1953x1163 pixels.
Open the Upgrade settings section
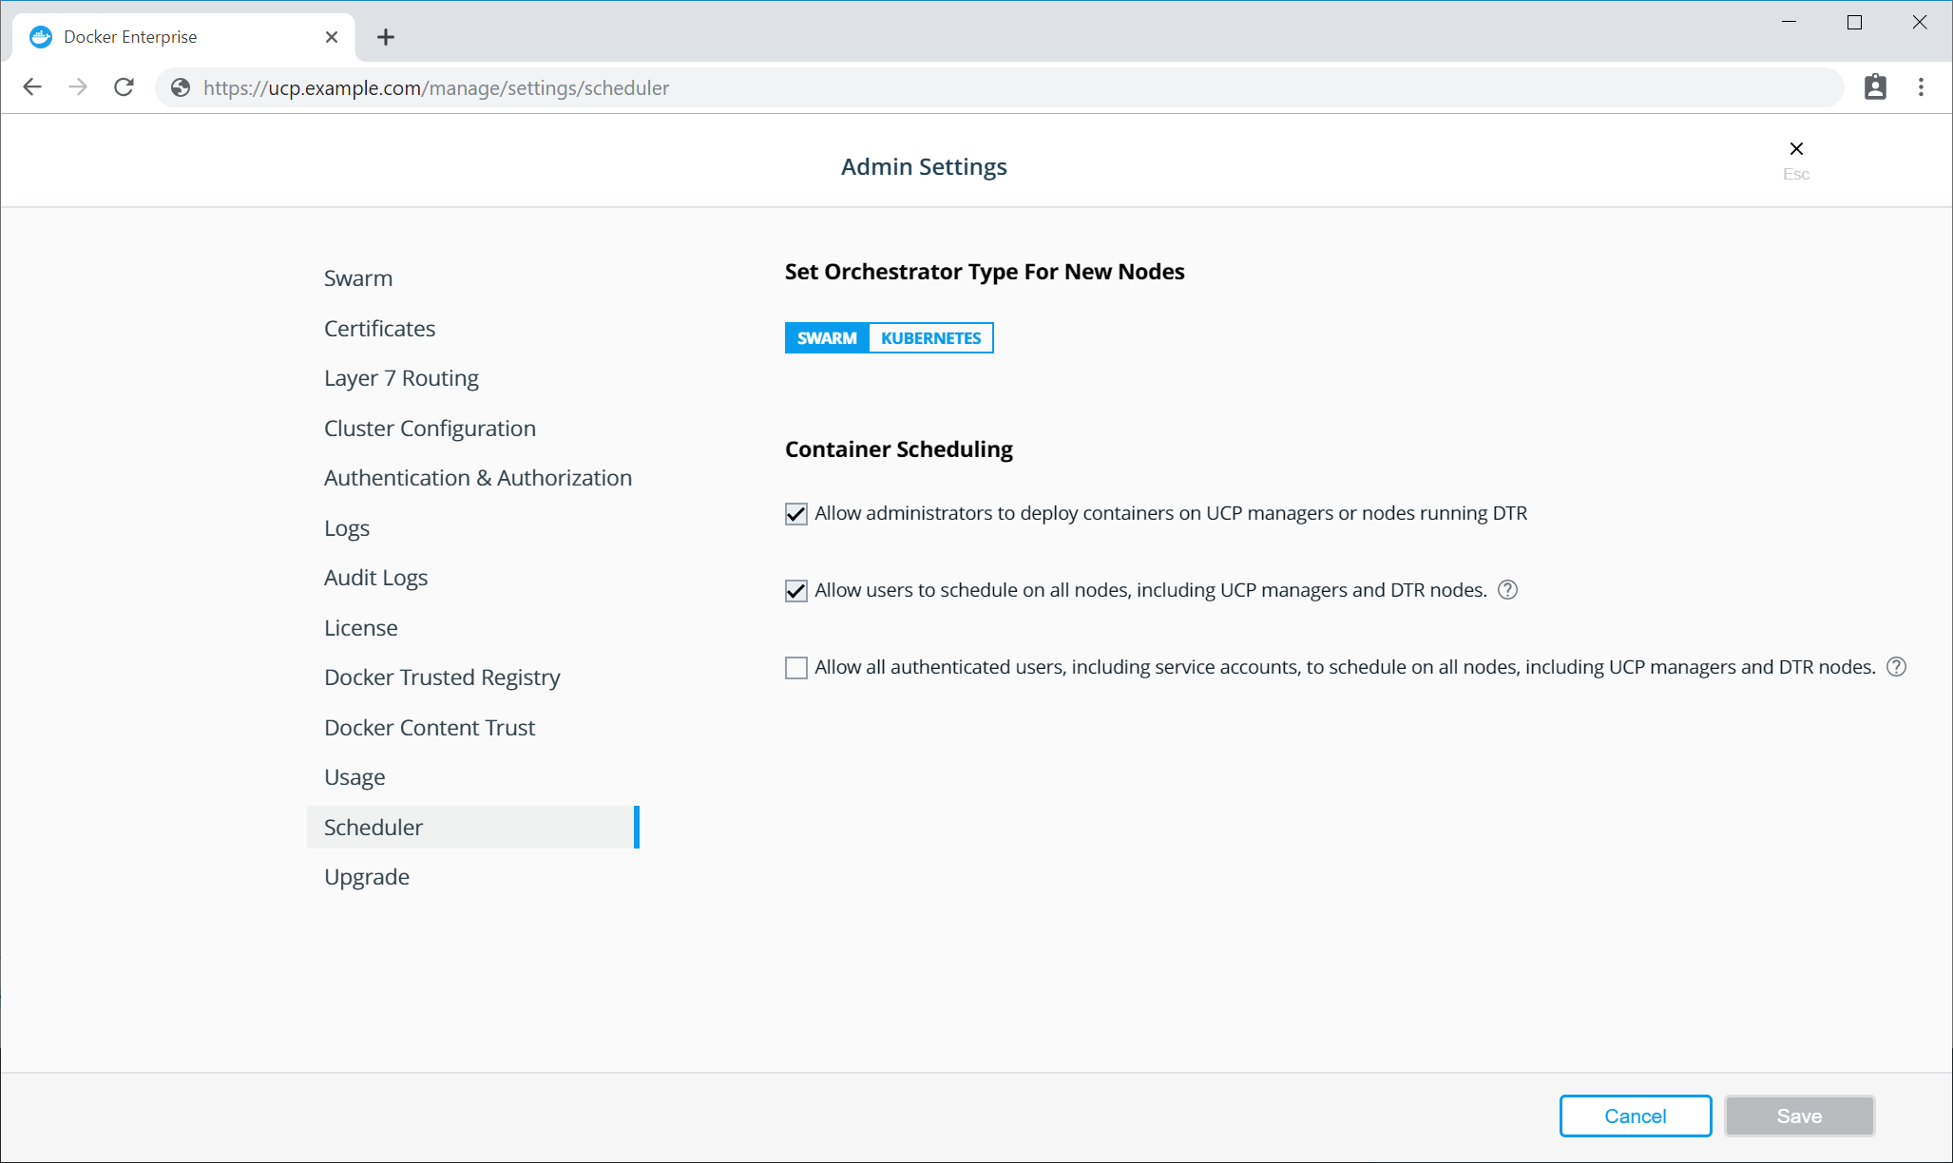[366, 877]
